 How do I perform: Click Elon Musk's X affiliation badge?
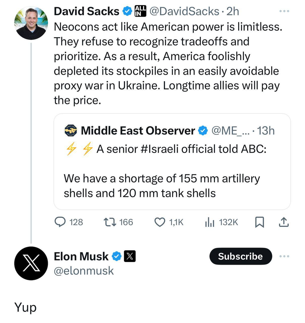coord(130,257)
